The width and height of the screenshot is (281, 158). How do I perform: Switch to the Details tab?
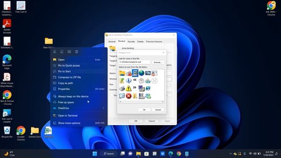tap(140, 42)
